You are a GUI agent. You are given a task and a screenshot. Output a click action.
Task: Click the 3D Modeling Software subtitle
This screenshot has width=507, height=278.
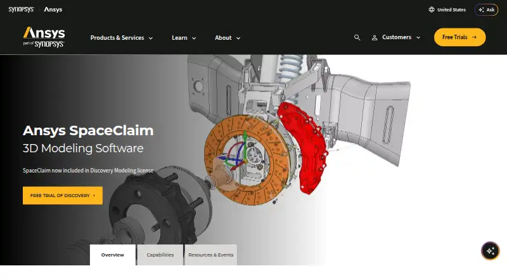pos(83,148)
